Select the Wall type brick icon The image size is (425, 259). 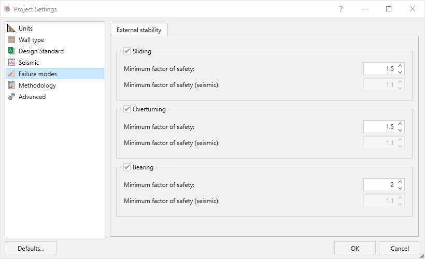[11, 39]
